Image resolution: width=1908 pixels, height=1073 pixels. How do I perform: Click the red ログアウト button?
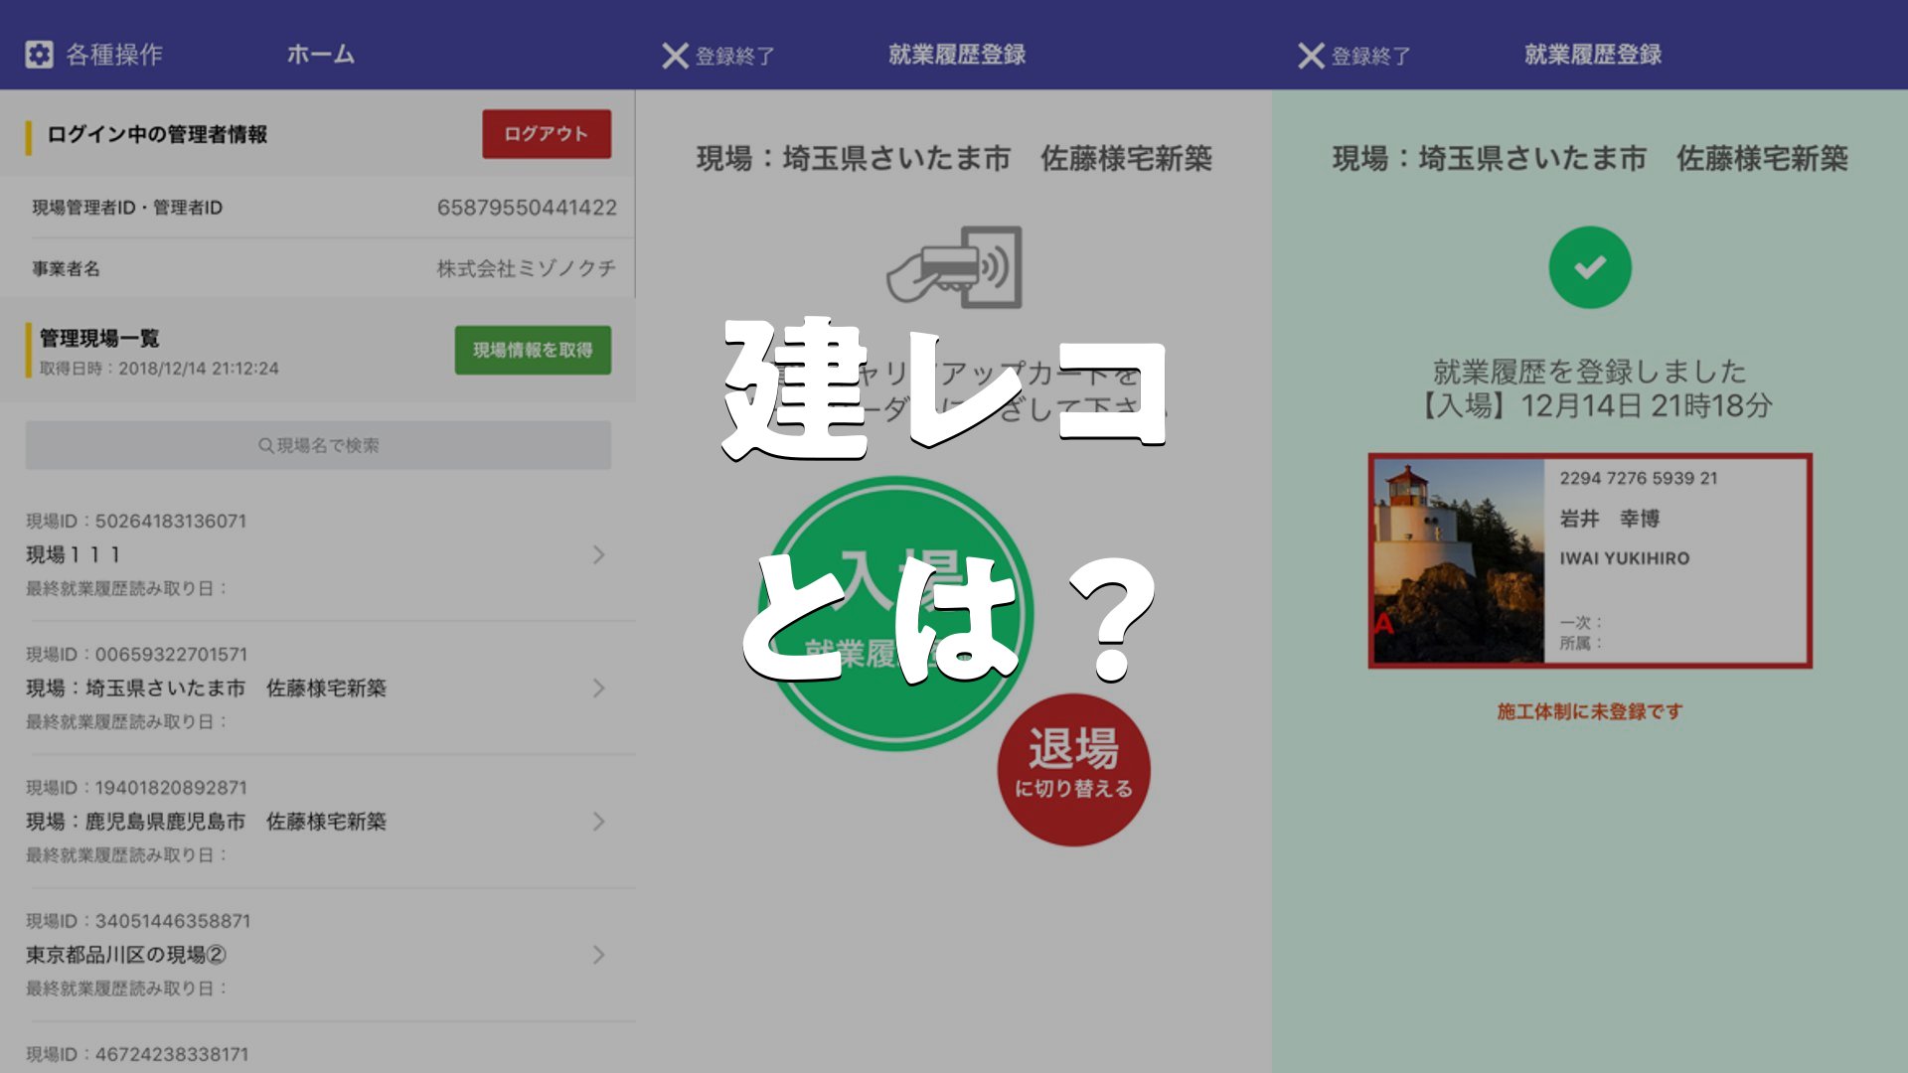click(547, 134)
